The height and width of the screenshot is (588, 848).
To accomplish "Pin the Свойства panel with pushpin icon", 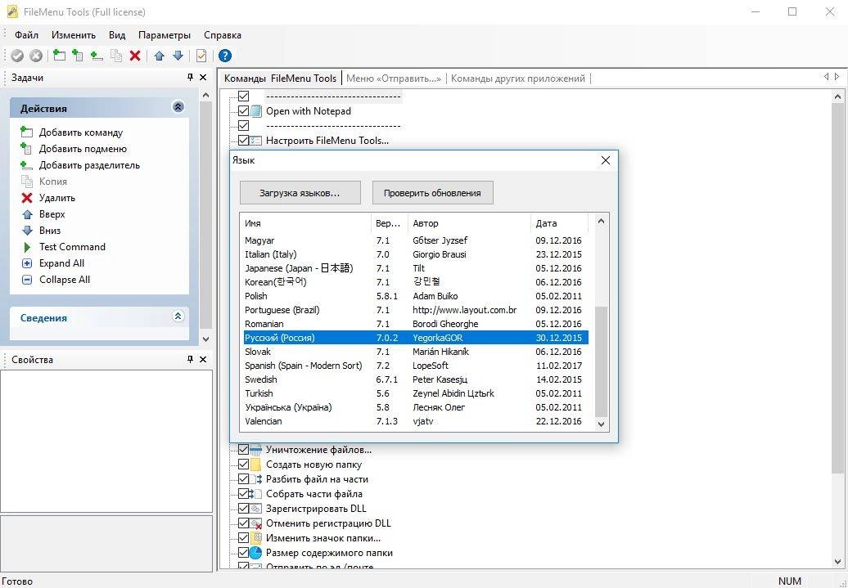I will pos(190,359).
